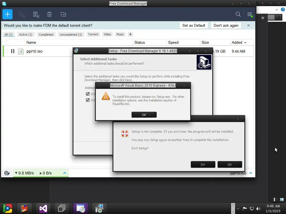Click Setup window title bar icon
Viewport: 286px width, 214px height.
76,51
